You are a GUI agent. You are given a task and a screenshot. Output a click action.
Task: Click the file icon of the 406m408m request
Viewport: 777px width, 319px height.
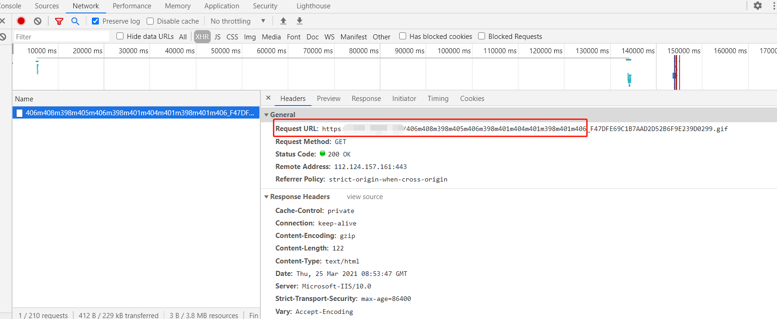click(19, 113)
